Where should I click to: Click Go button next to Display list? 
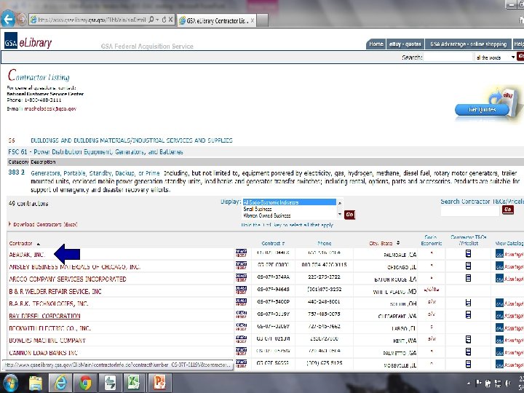(x=349, y=215)
